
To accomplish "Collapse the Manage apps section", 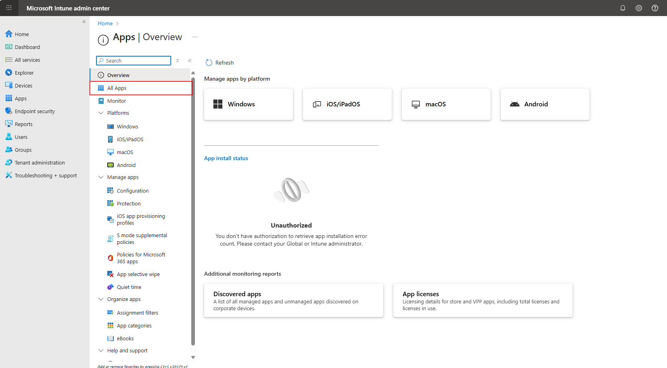I will pyautogui.click(x=101, y=177).
